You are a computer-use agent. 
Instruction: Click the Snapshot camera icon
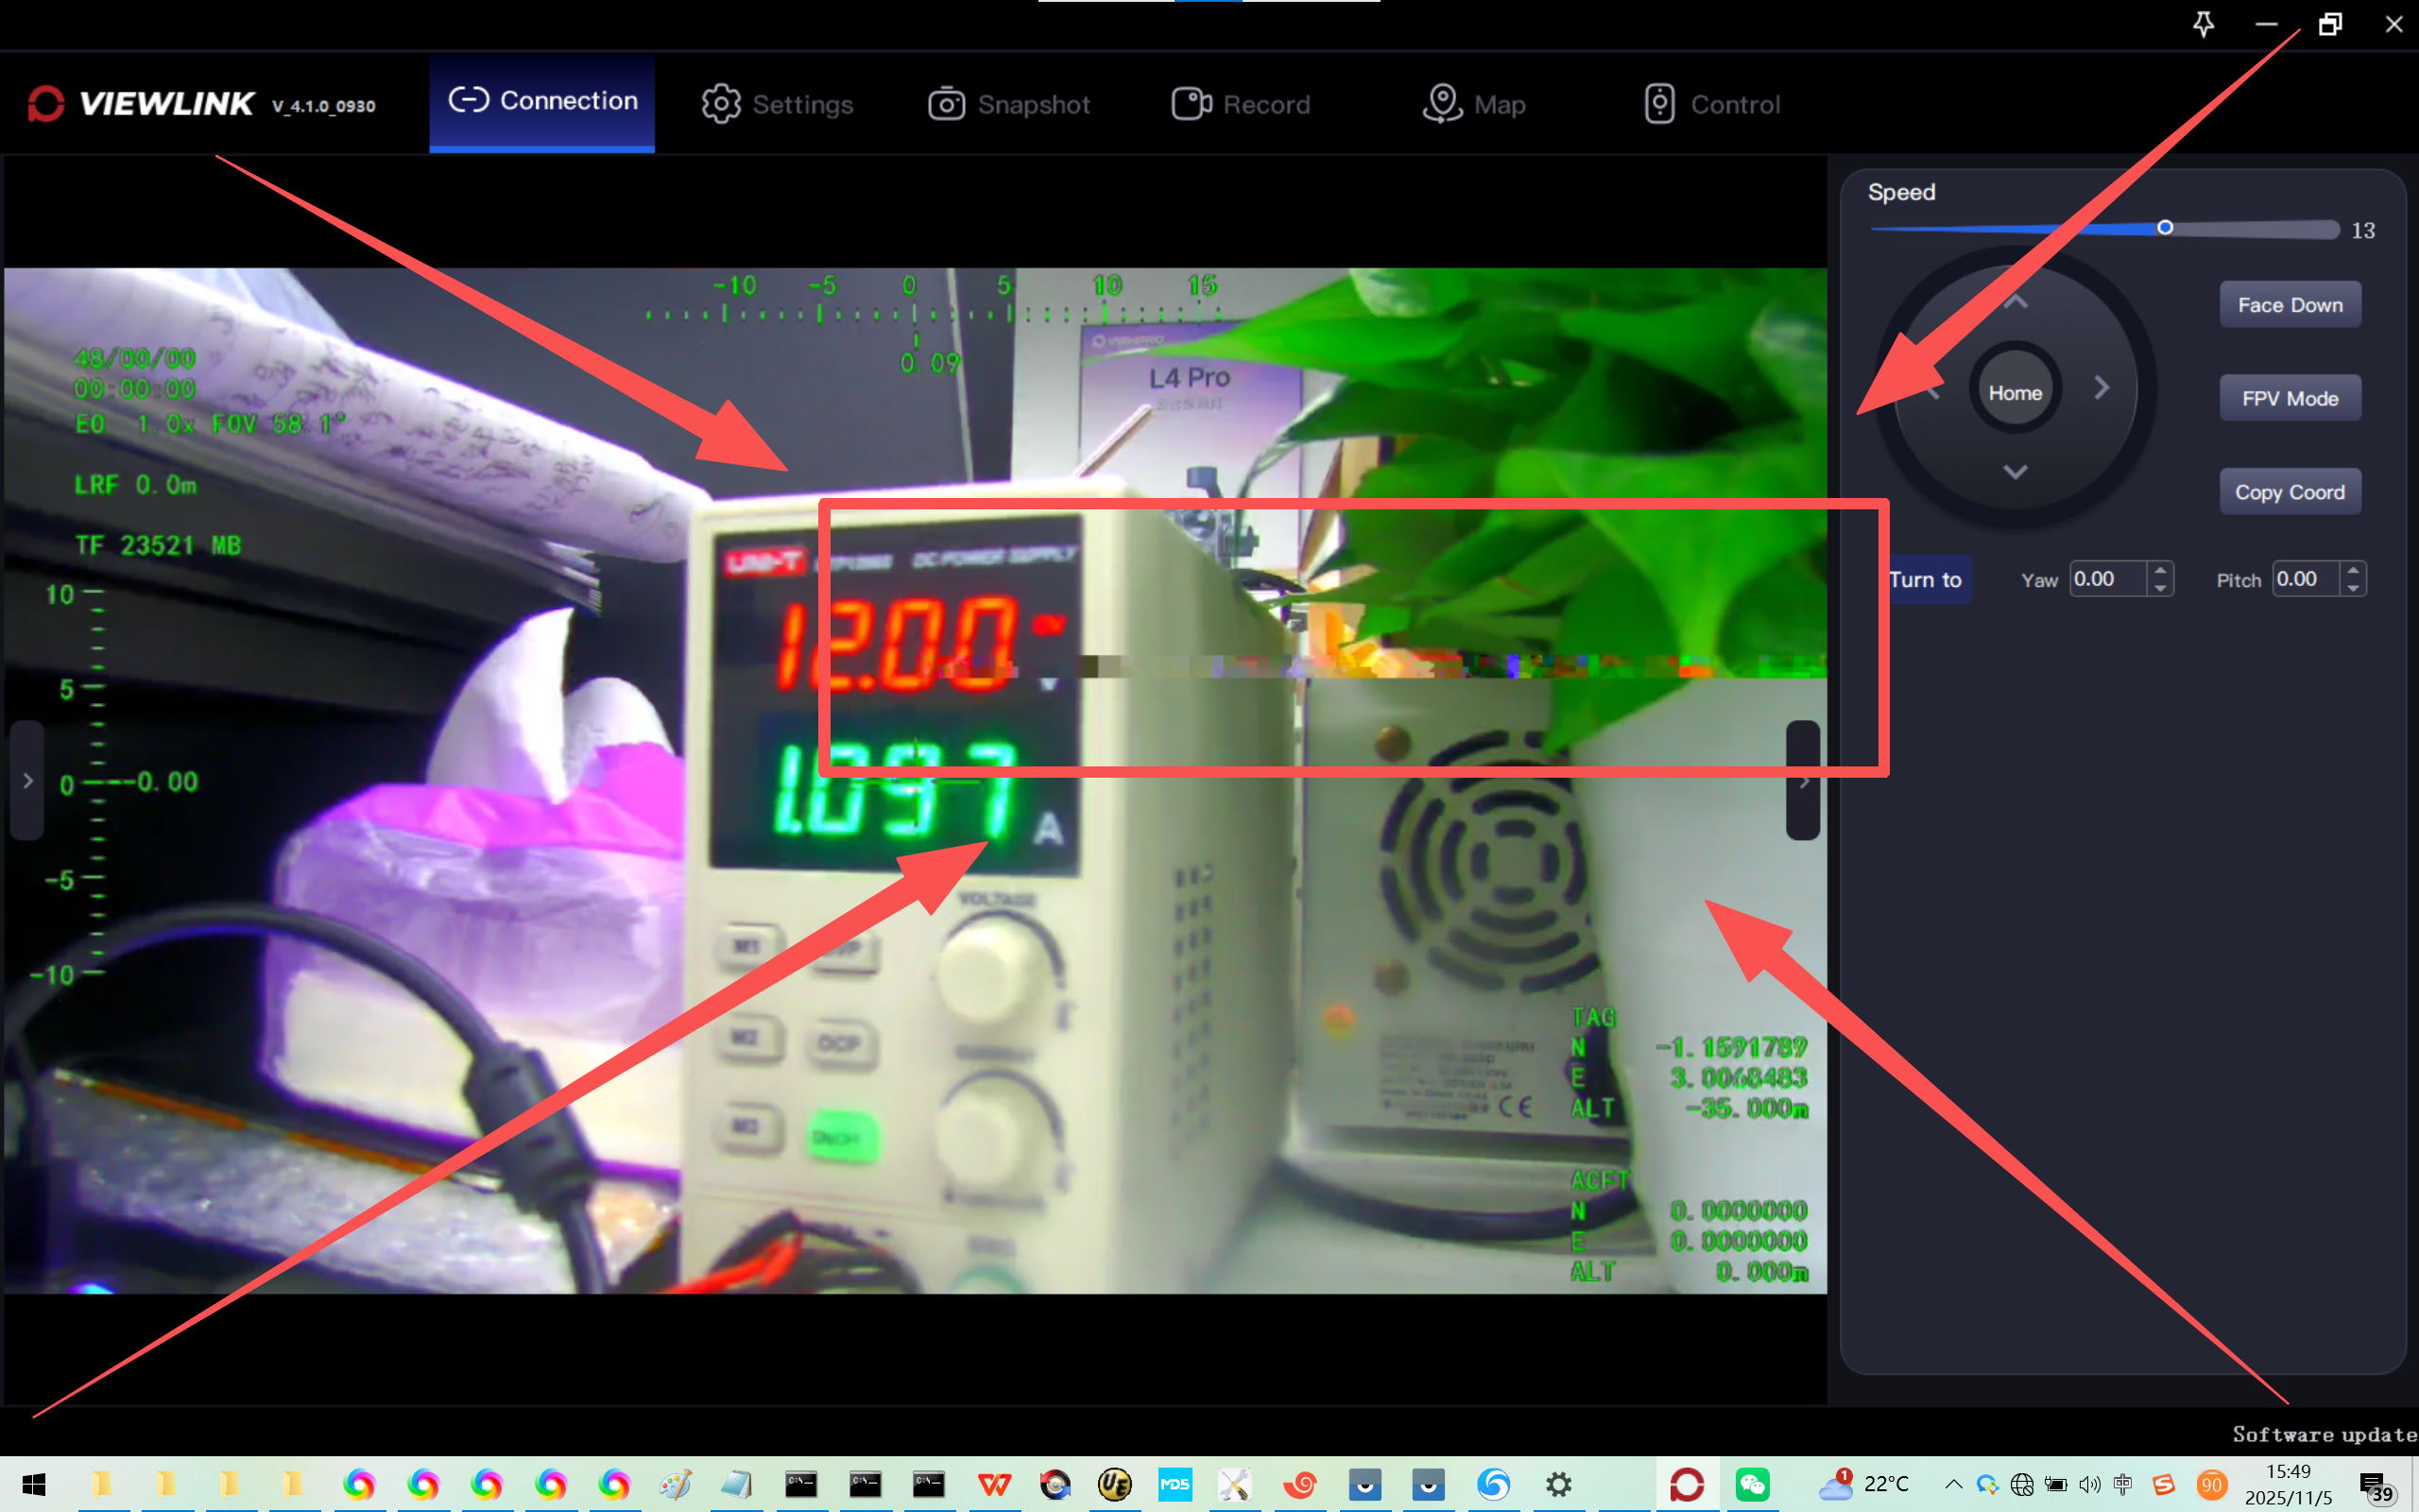point(946,104)
